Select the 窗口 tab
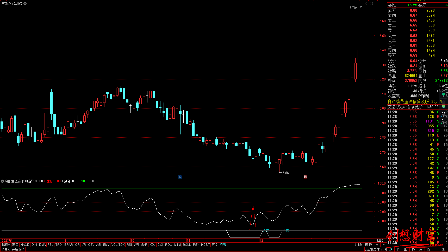The image size is (448, 252). point(15,245)
